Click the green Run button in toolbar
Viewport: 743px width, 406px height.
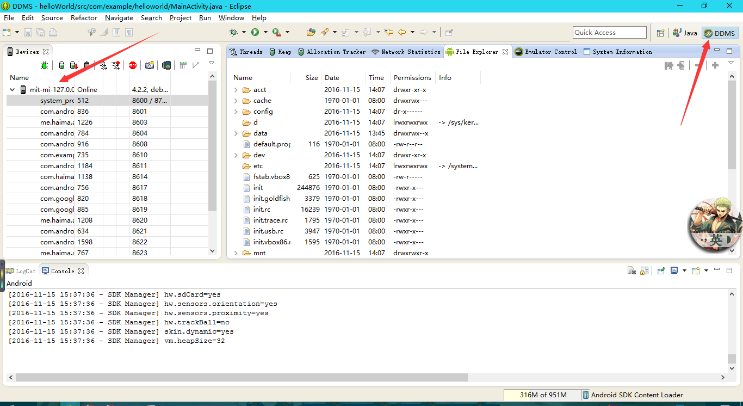pyautogui.click(x=255, y=33)
